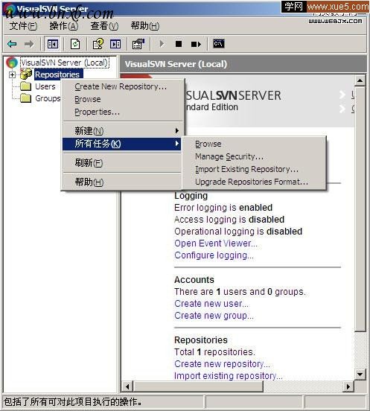Image resolution: width=370 pixels, height=411 pixels.
Task: Select VisualSVN Server (Local) tree item
Action: point(65,63)
